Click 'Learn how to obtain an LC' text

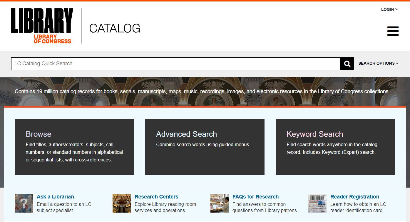358,204
